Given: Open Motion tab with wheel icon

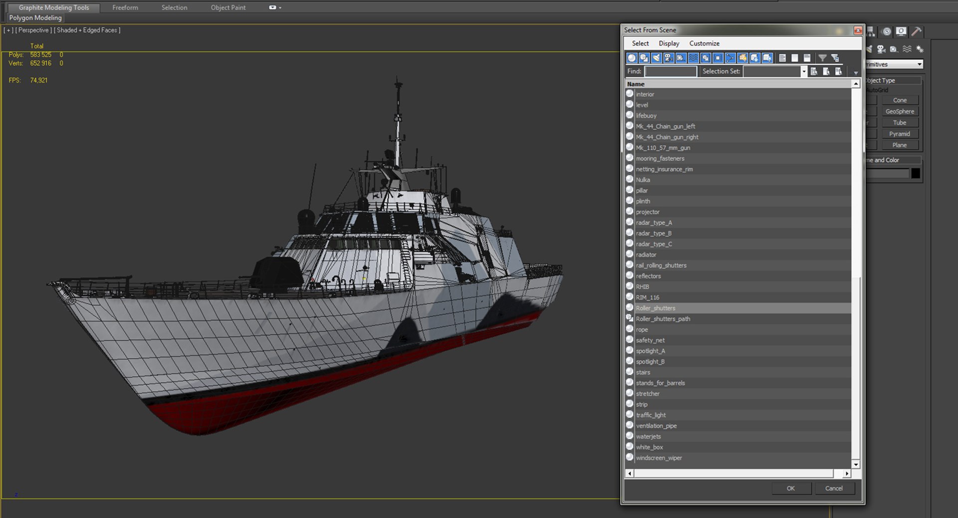Looking at the screenshot, I should point(886,31).
